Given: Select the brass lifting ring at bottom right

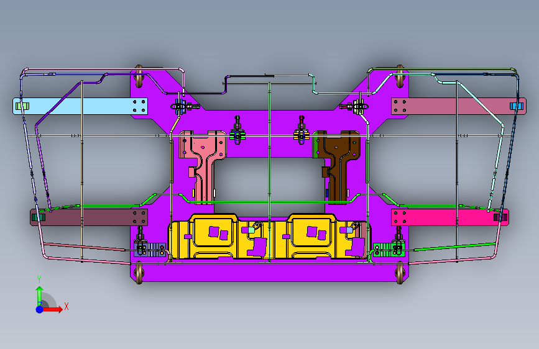Looking at the screenshot, I should (x=400, y=273).
